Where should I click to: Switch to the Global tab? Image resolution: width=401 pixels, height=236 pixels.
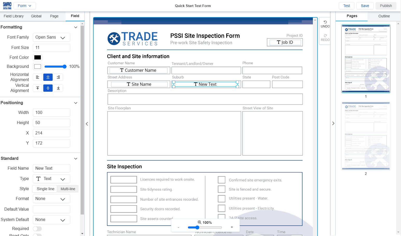36,16
